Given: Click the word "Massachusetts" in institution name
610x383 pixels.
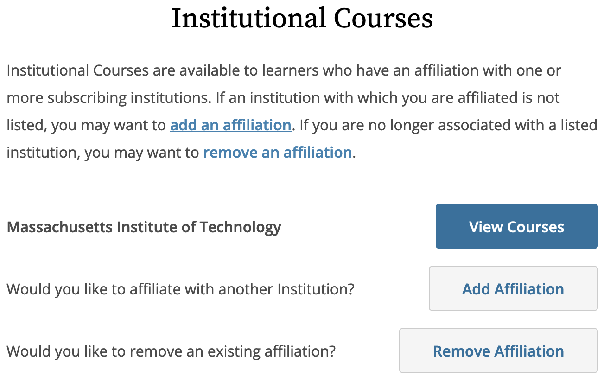Looking at the screenshot, I should tap(59, 227).
